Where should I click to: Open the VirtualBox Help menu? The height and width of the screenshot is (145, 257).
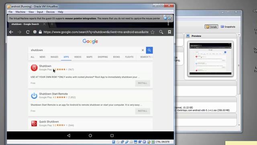[61, 12]
